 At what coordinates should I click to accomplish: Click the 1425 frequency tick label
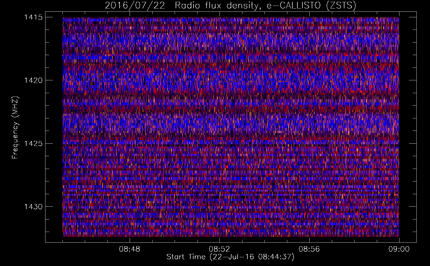33,144
